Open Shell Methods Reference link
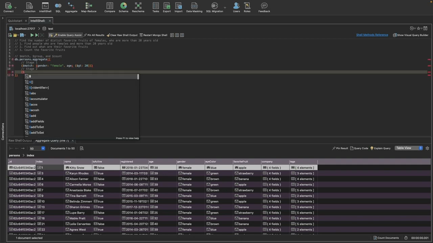This screenshot has width=433, height=243. pos(372,35)
